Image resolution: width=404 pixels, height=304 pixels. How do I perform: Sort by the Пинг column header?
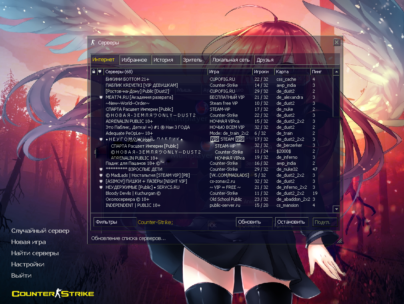321,72
